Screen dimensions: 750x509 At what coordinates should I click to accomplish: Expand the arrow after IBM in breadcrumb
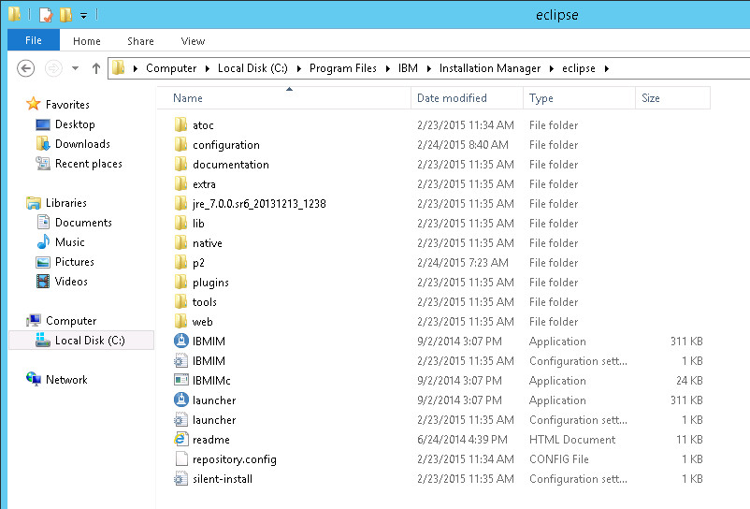(x=428, y=68)
